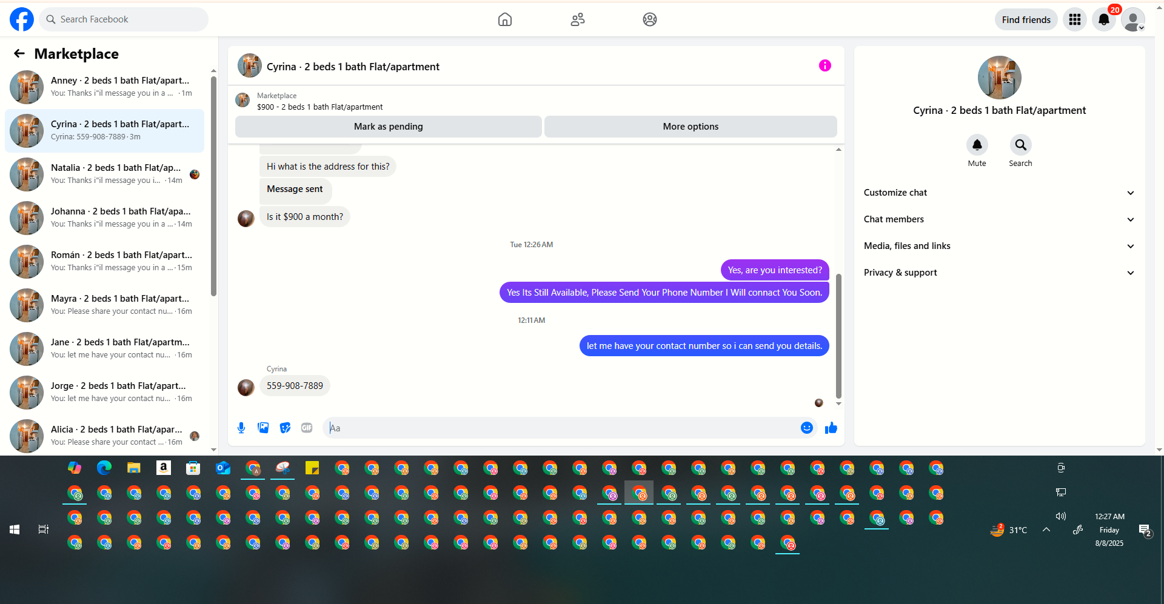Open Johanna conversation in chat list

point(104,218)
